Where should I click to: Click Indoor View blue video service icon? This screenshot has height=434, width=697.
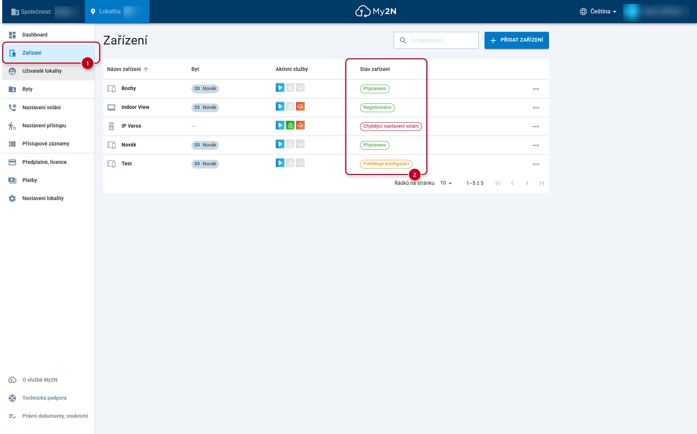280,106
